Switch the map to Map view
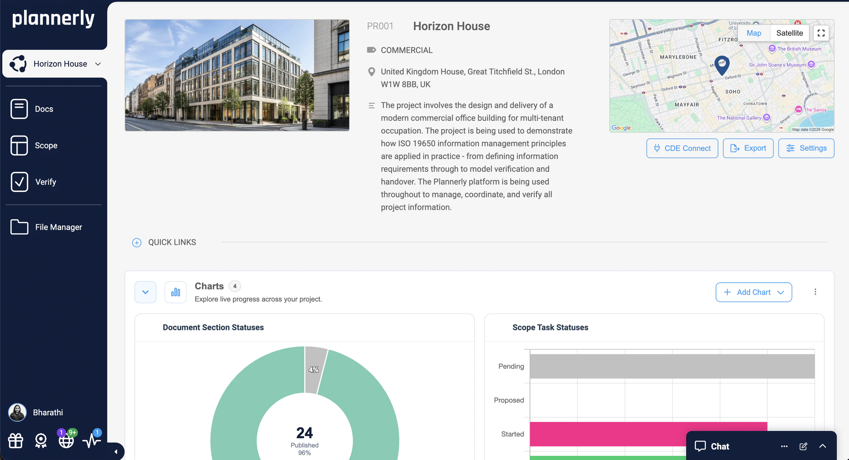The image size is (849, 460). point(754,33)
